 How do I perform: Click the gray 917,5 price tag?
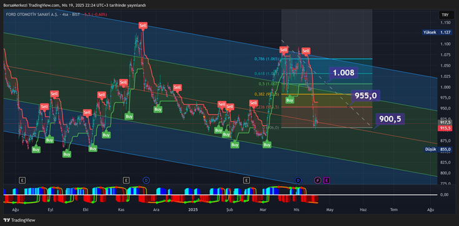[445, 123]
